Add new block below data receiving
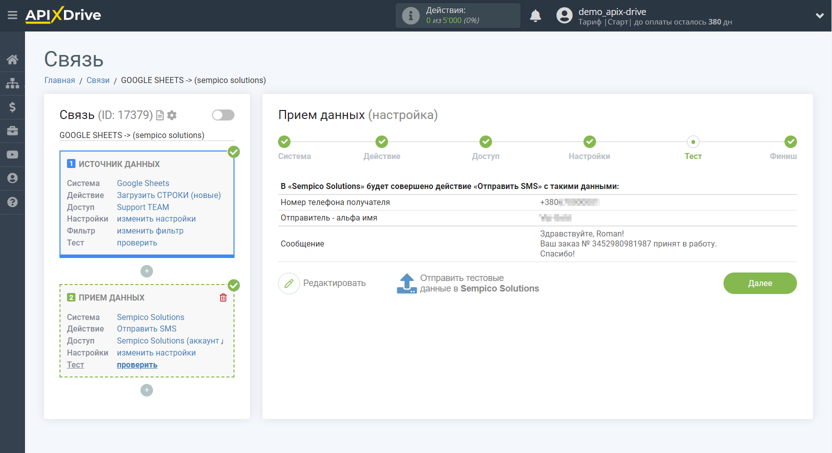The width and height of the screenshot is (832, 453). [x=146, y=390]
